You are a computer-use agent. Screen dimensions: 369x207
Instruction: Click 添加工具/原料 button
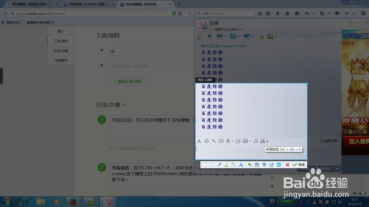(128, 81)
